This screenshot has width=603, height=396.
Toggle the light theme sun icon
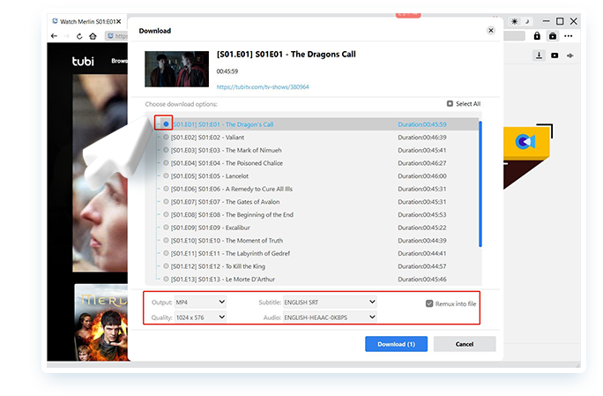[x=514, y=21]
